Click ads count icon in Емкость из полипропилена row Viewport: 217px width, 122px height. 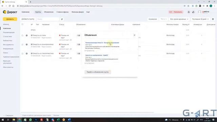pos(78,44)
